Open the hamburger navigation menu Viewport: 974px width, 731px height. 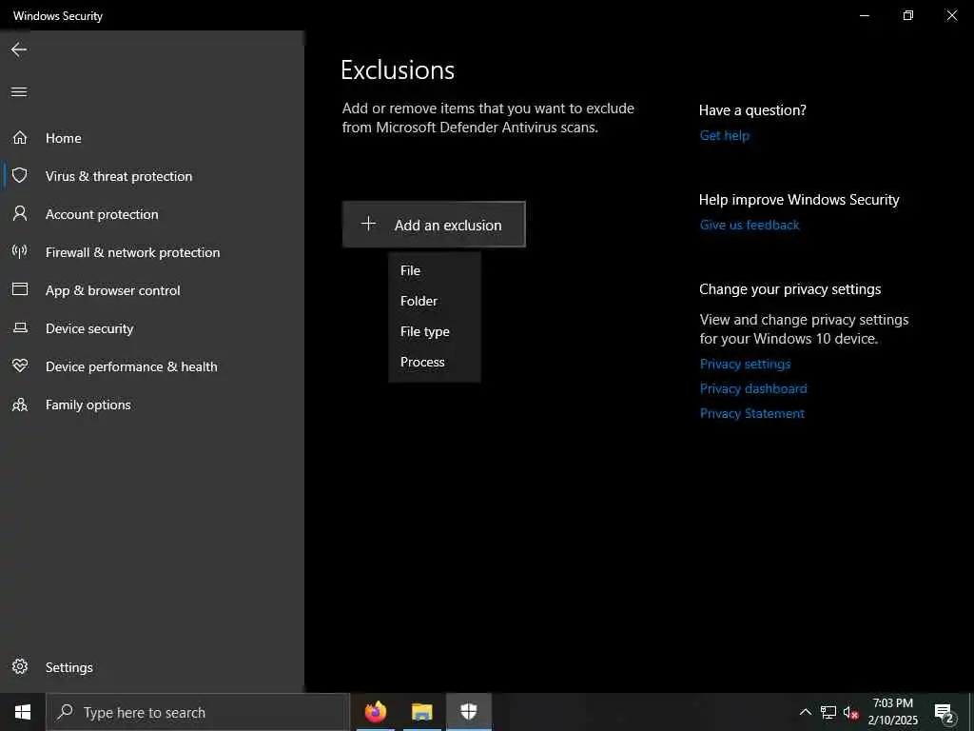(19, 92)
